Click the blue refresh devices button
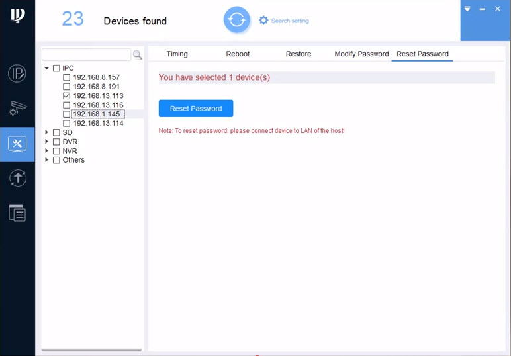This screenshot has width=511, height=356. (237, 21)
